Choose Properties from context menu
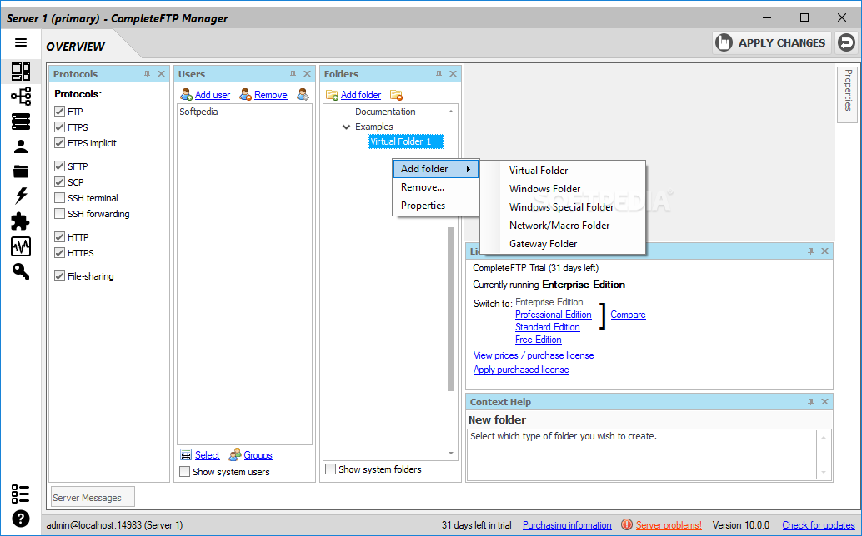The image size is (862, 536). (x=435, y=206)
